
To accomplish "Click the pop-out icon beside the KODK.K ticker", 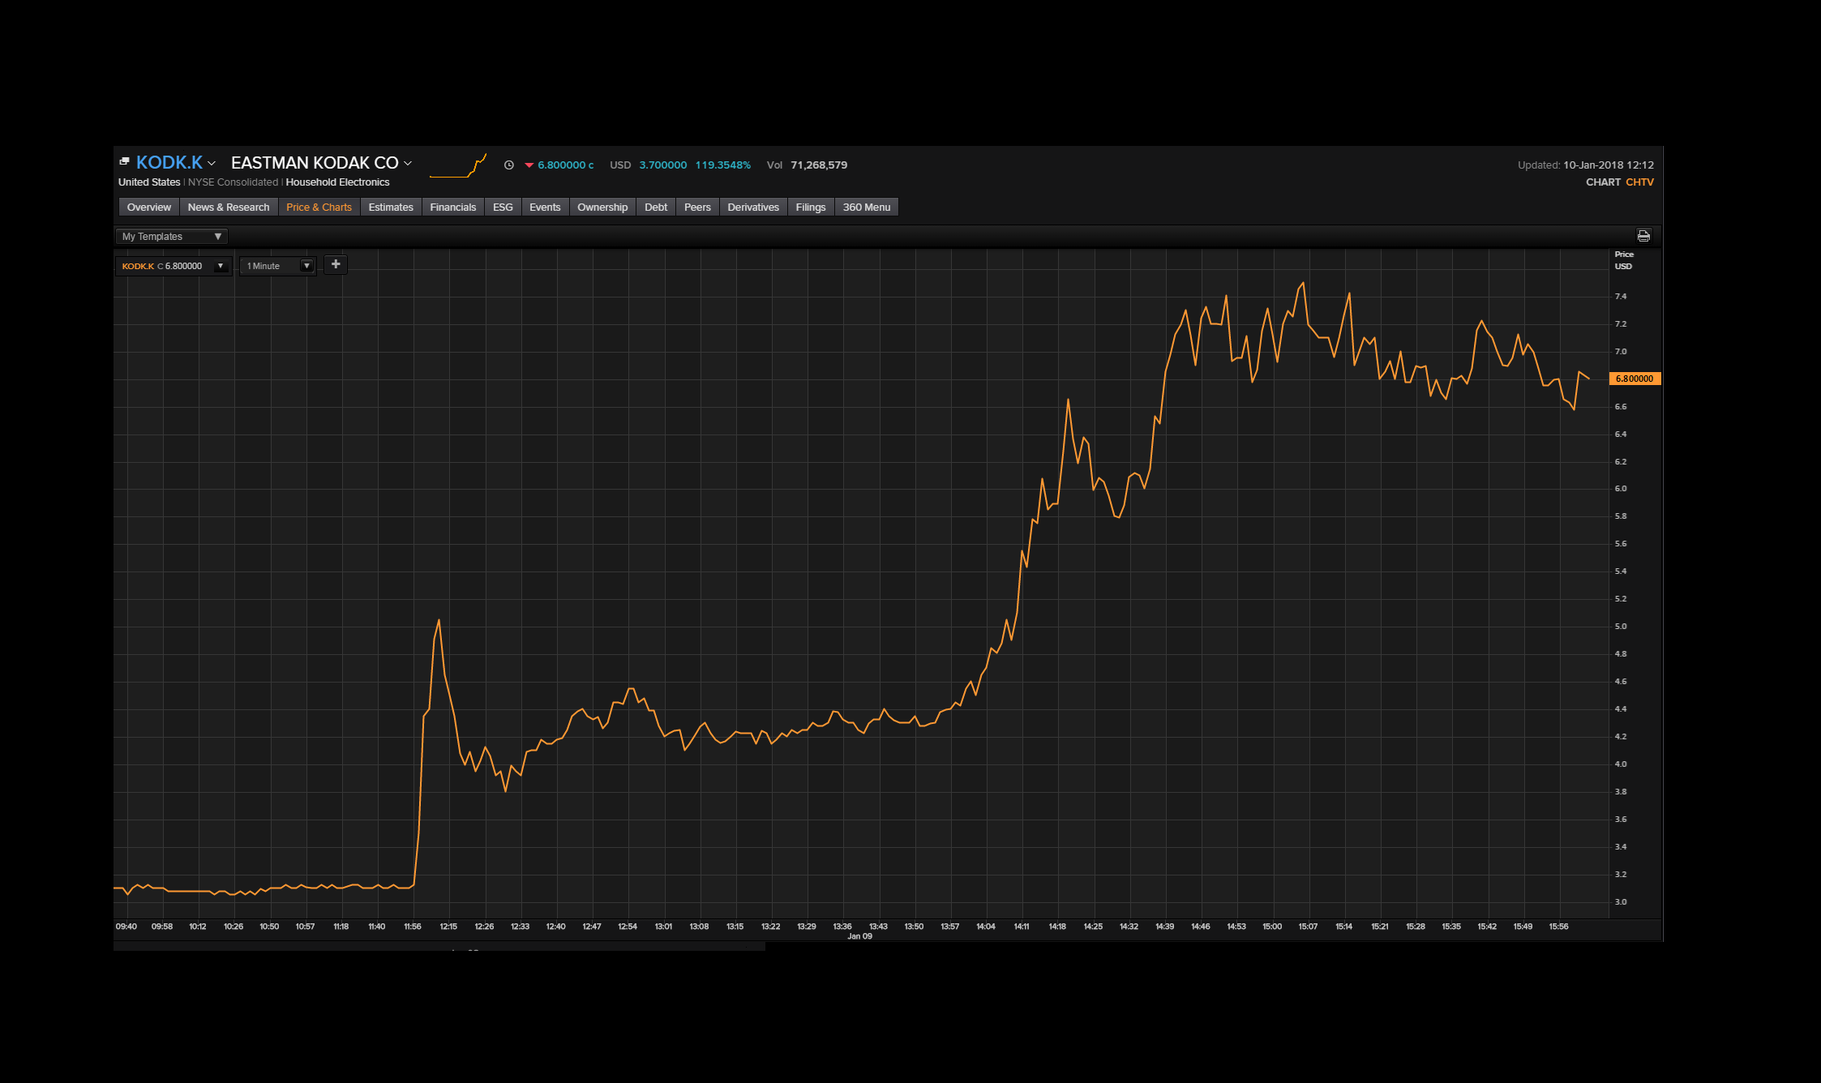I will click(123, 161).
